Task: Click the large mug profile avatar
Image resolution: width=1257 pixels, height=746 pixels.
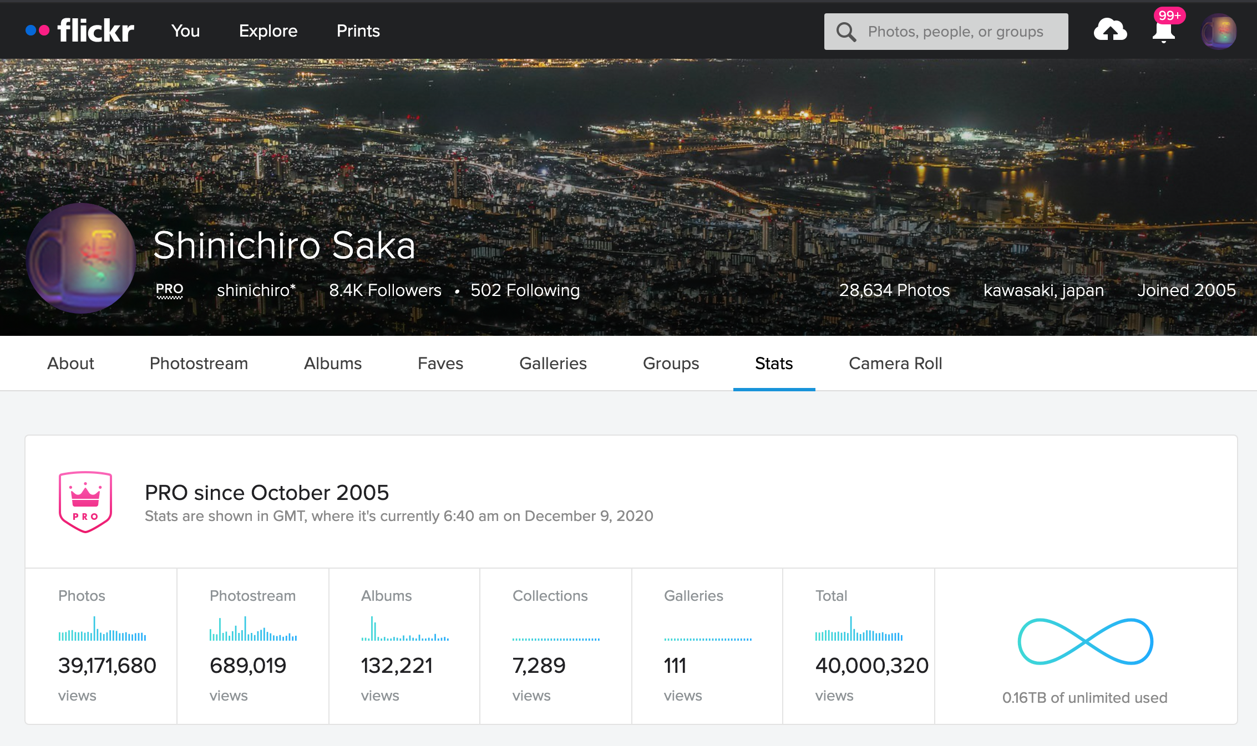Action: coord(81,258)
